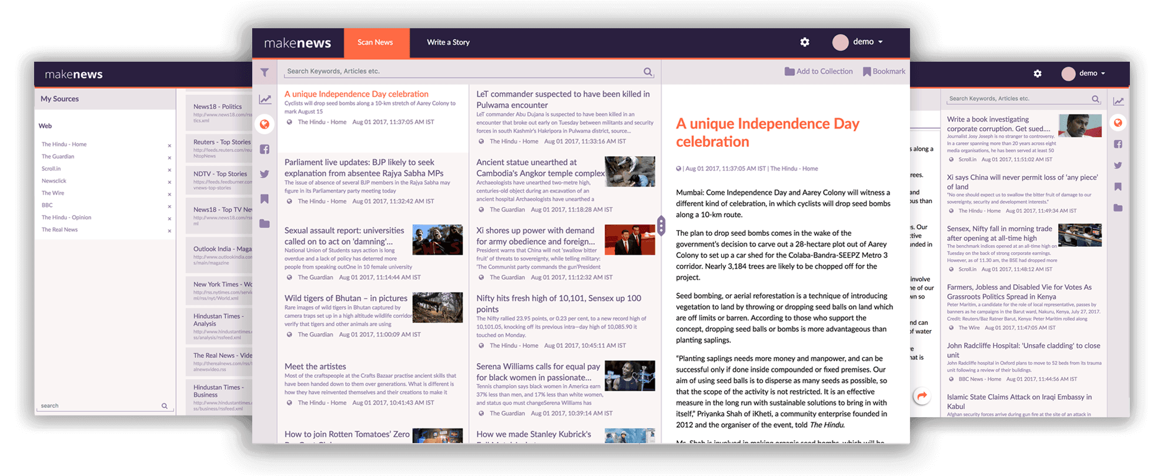This screenshot has width=1164, height=476.
Task: Remove Scroll.in from My Sources
Action: [169, 170]
